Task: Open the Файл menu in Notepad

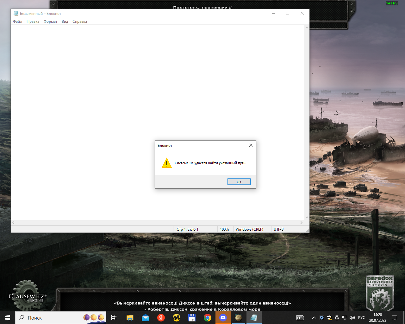Action: (x=17, y=21)
